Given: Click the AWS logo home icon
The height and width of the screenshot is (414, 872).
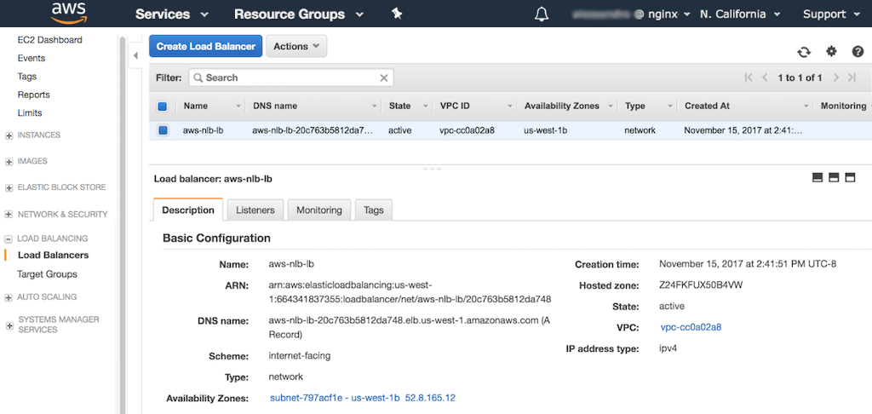Looking at the screenshot, I should click(68, 13).
